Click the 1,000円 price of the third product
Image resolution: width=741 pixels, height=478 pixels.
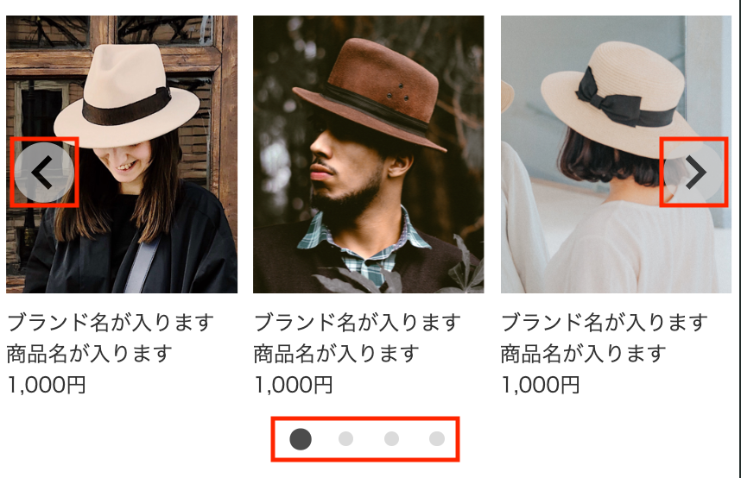[x=541, y=385]
